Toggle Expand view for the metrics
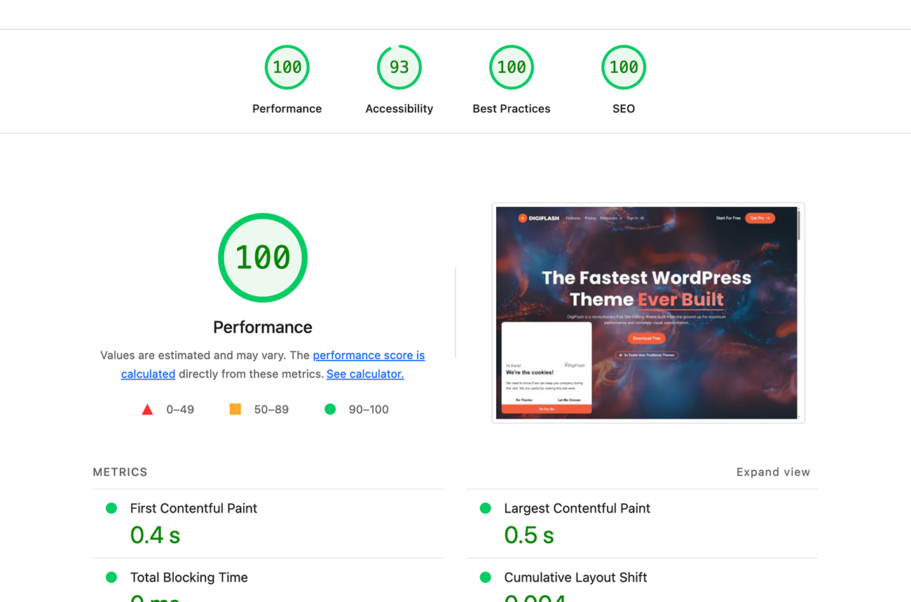 click(773, 472)
